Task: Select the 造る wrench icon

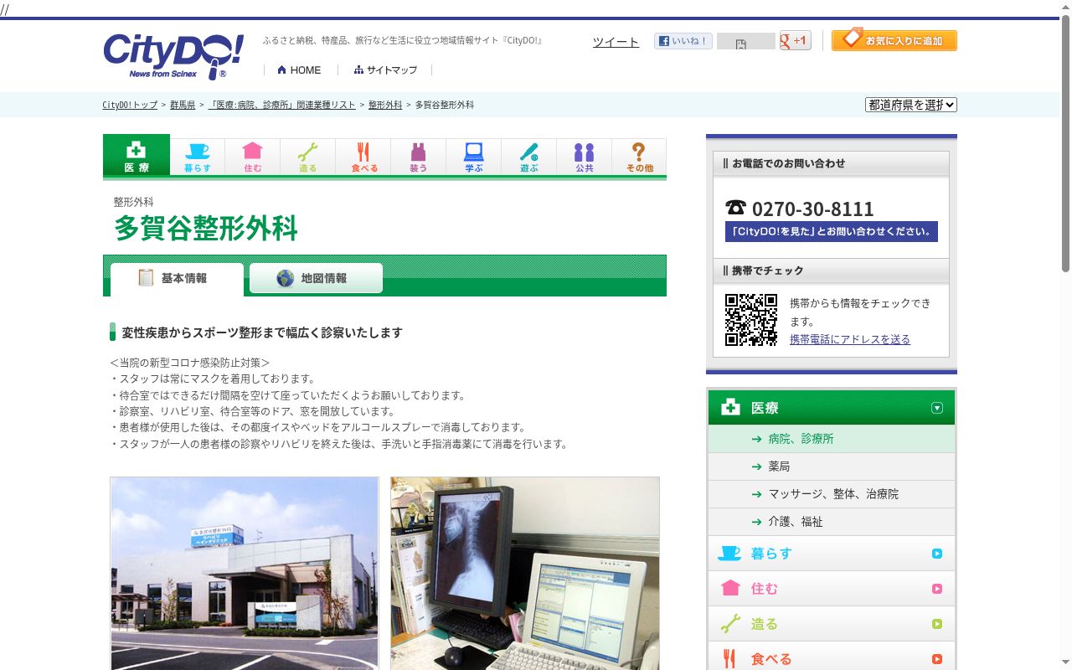Action: click(x=308, y=157)
